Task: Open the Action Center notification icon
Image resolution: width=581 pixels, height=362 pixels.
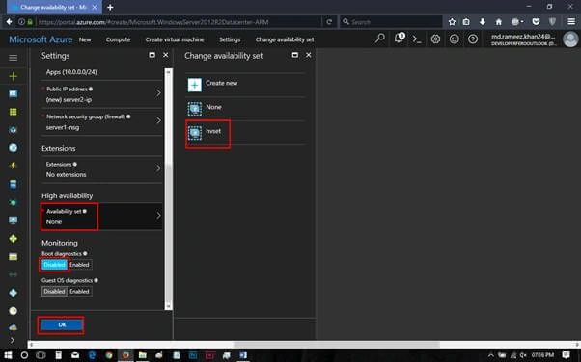Action: pos(566,355)
